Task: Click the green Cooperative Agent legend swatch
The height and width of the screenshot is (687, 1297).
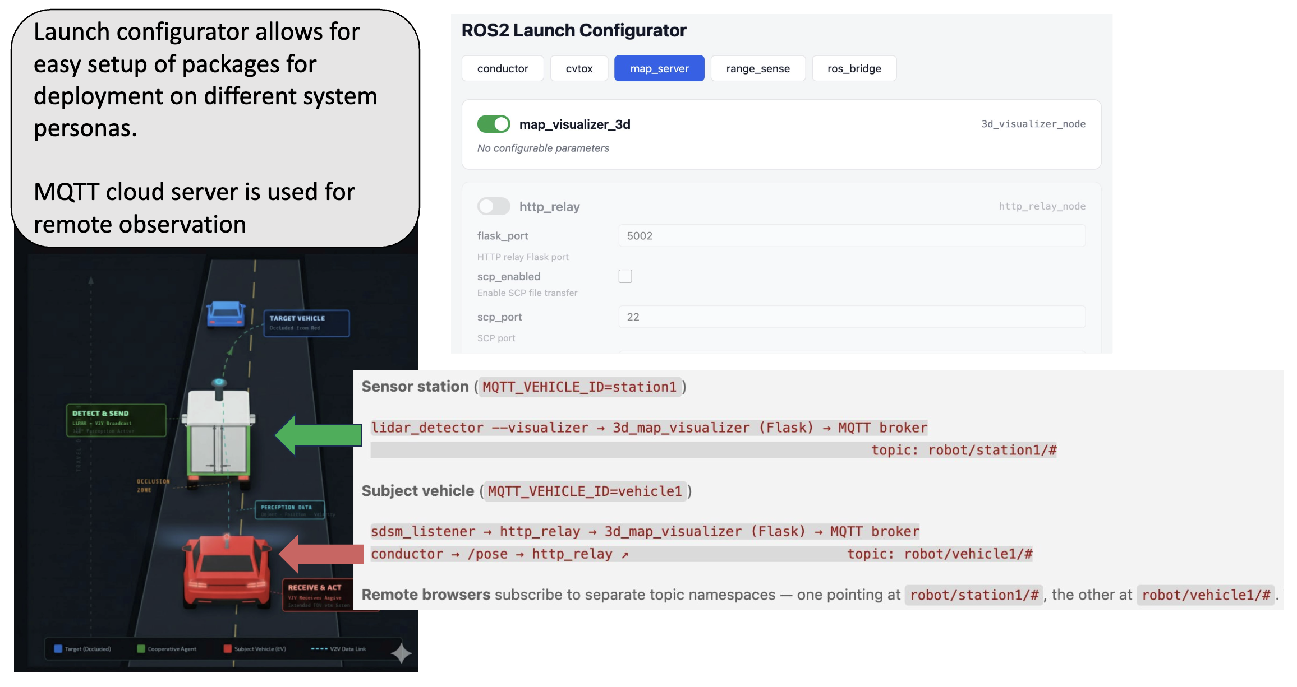Action: click(x=141, y=649)
